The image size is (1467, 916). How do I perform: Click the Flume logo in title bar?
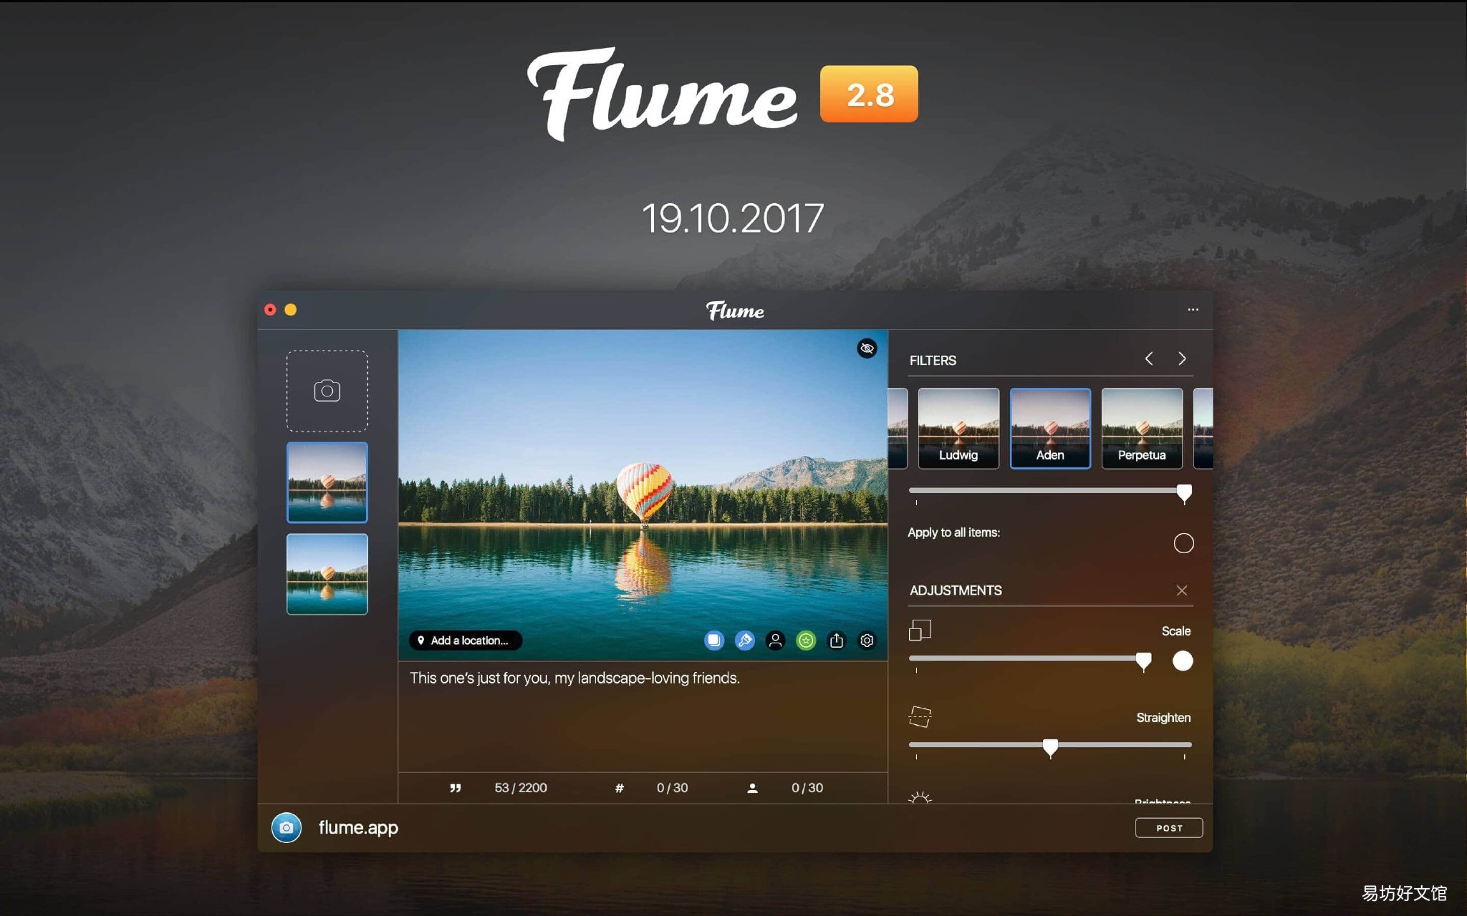click(735, 311)
